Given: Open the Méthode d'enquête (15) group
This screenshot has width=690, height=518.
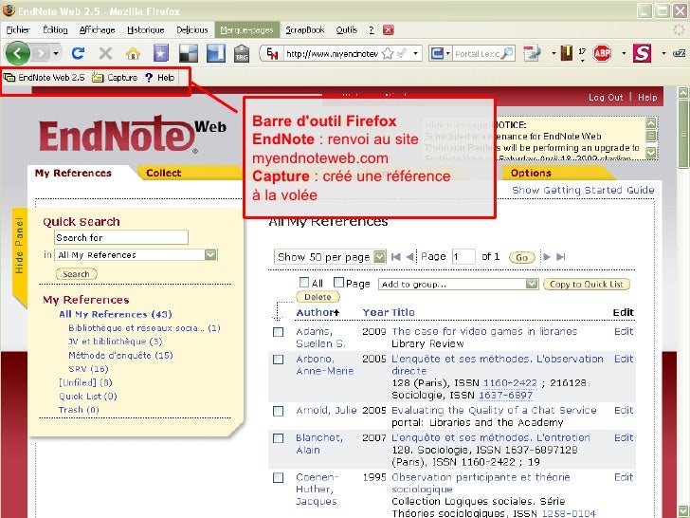Looking at the screenshot, I should (120, 355).
